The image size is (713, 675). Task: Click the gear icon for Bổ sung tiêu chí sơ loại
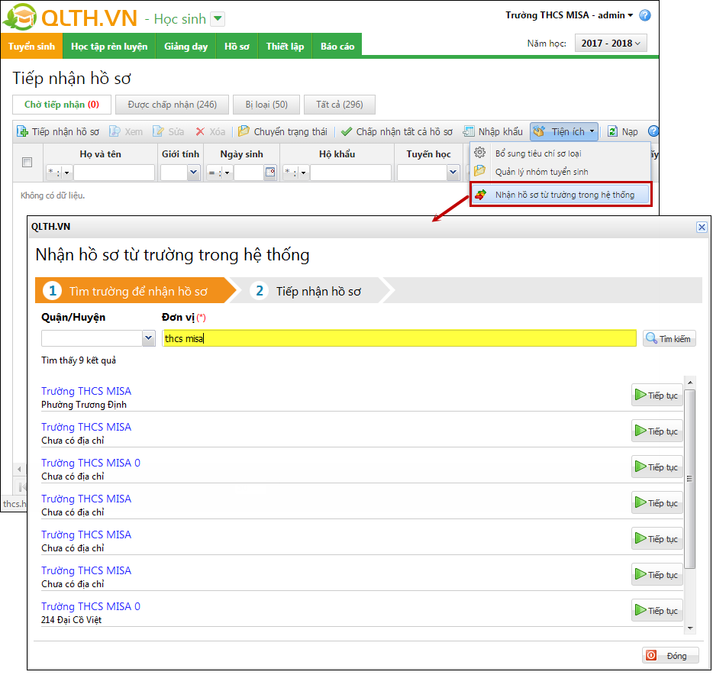(479, 153)
